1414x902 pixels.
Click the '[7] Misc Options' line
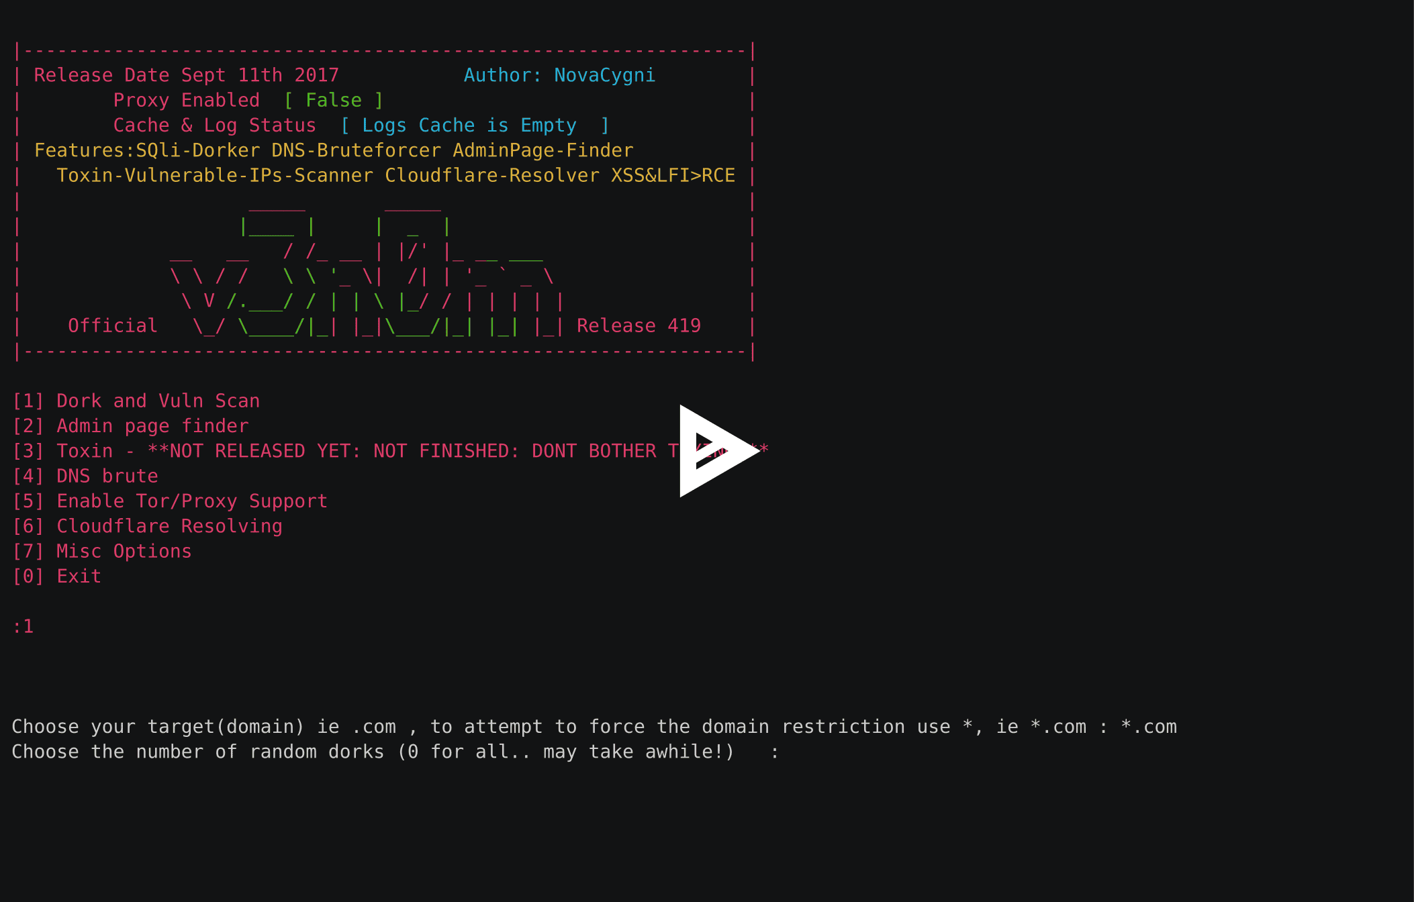click(102, 552)
